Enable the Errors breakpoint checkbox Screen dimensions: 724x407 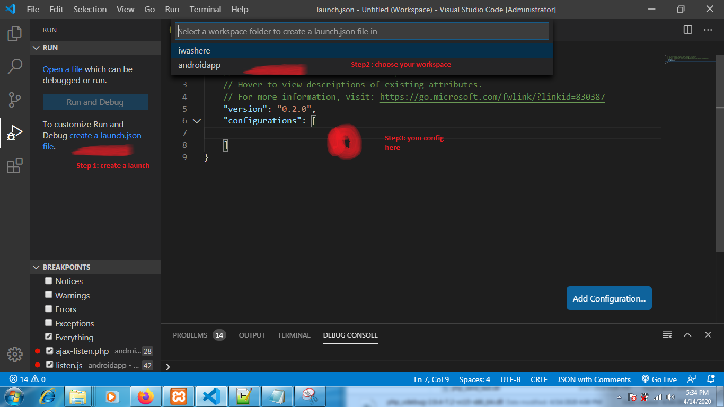(x=49, y=309)
